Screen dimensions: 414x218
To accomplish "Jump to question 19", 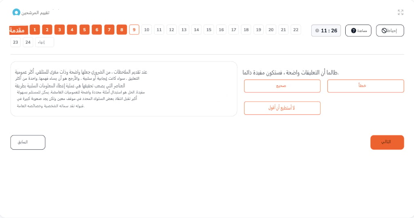I will tap(258, 30).
